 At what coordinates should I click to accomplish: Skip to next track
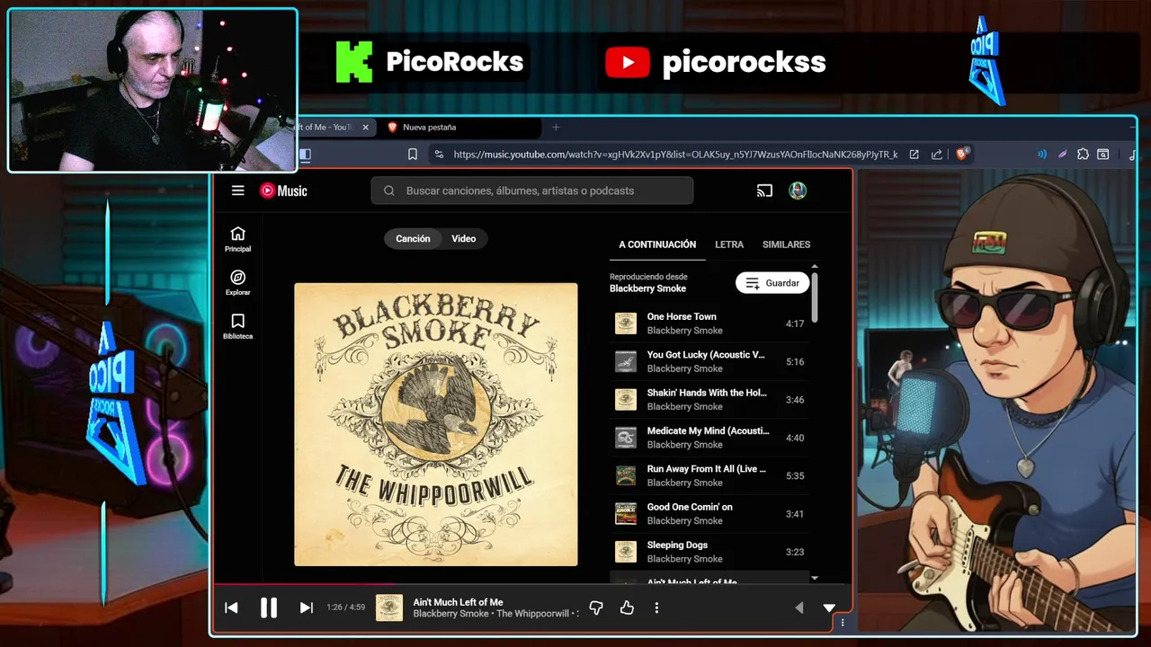[x=306, y=607]
